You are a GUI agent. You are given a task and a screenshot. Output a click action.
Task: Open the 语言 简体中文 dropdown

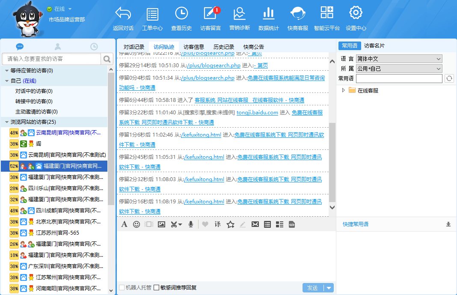coord(399,59)
